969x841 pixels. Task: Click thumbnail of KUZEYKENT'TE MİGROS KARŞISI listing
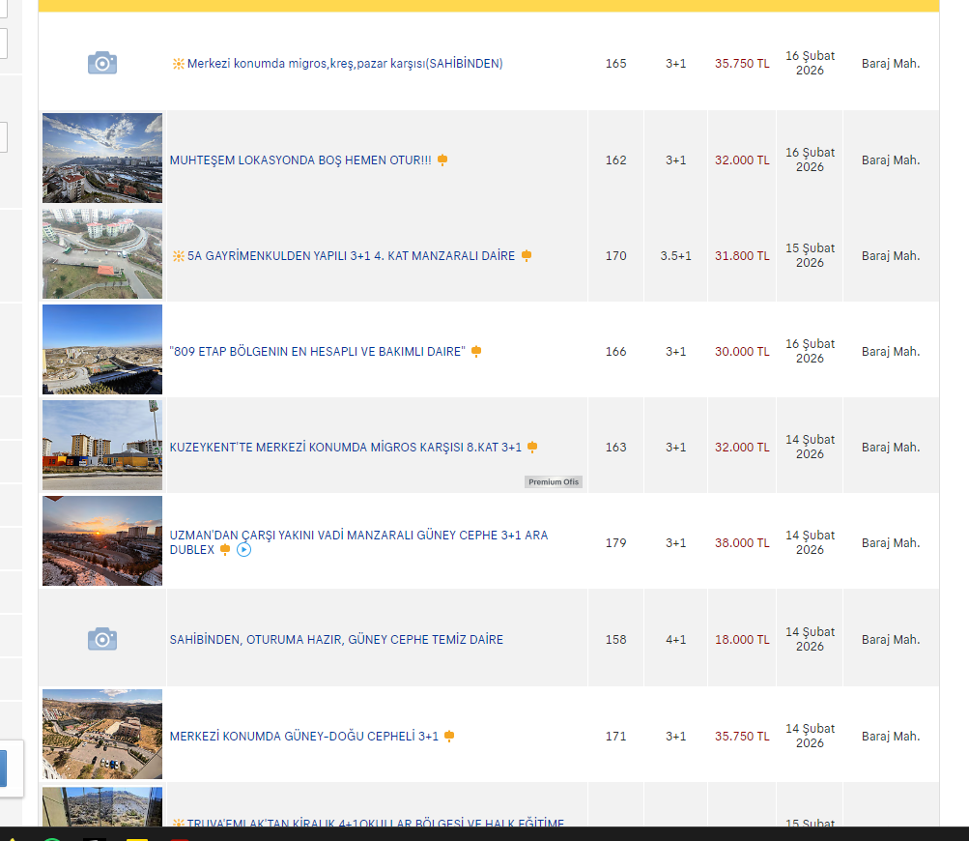(x=102, y=446)
